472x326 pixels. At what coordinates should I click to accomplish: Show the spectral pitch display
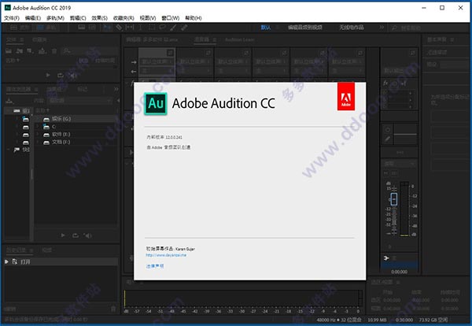[x=92, y=28]
